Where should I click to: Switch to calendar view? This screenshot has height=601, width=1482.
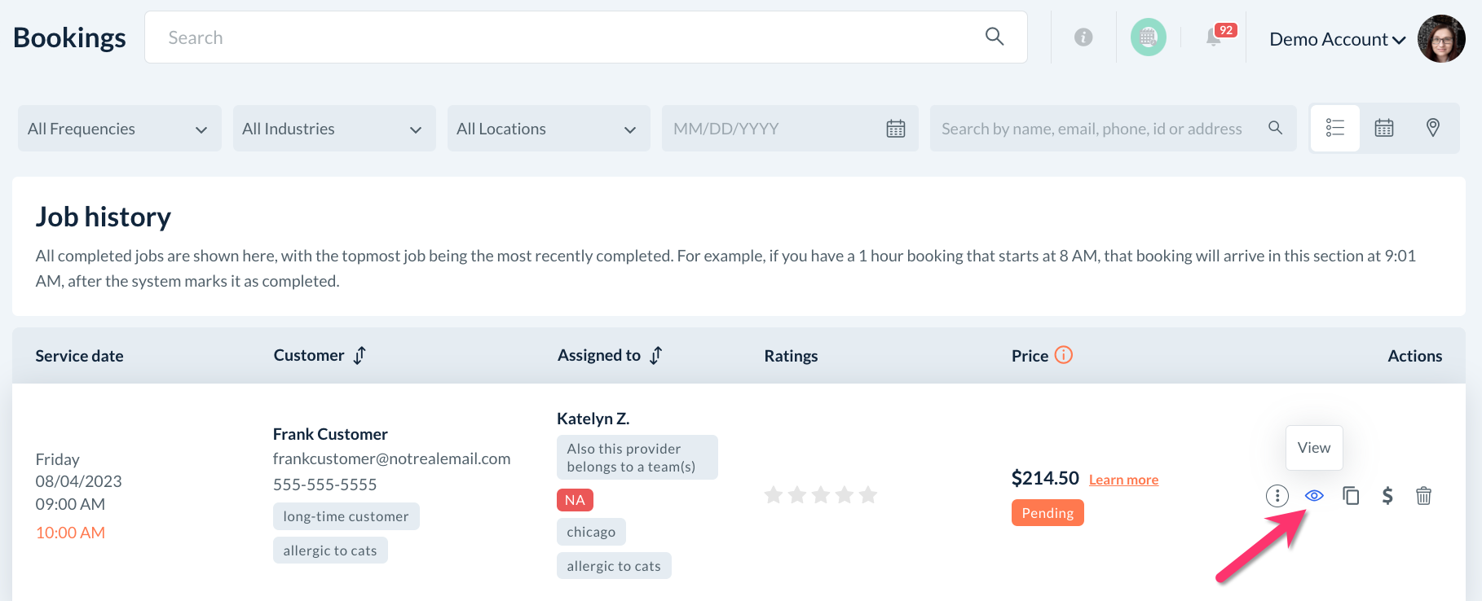(1384, 128)
